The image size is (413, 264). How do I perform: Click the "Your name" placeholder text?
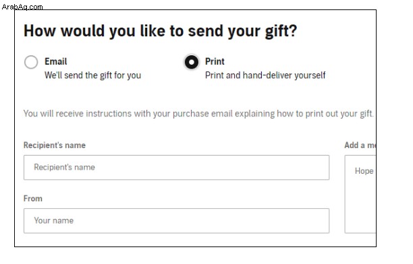(54, 220)
